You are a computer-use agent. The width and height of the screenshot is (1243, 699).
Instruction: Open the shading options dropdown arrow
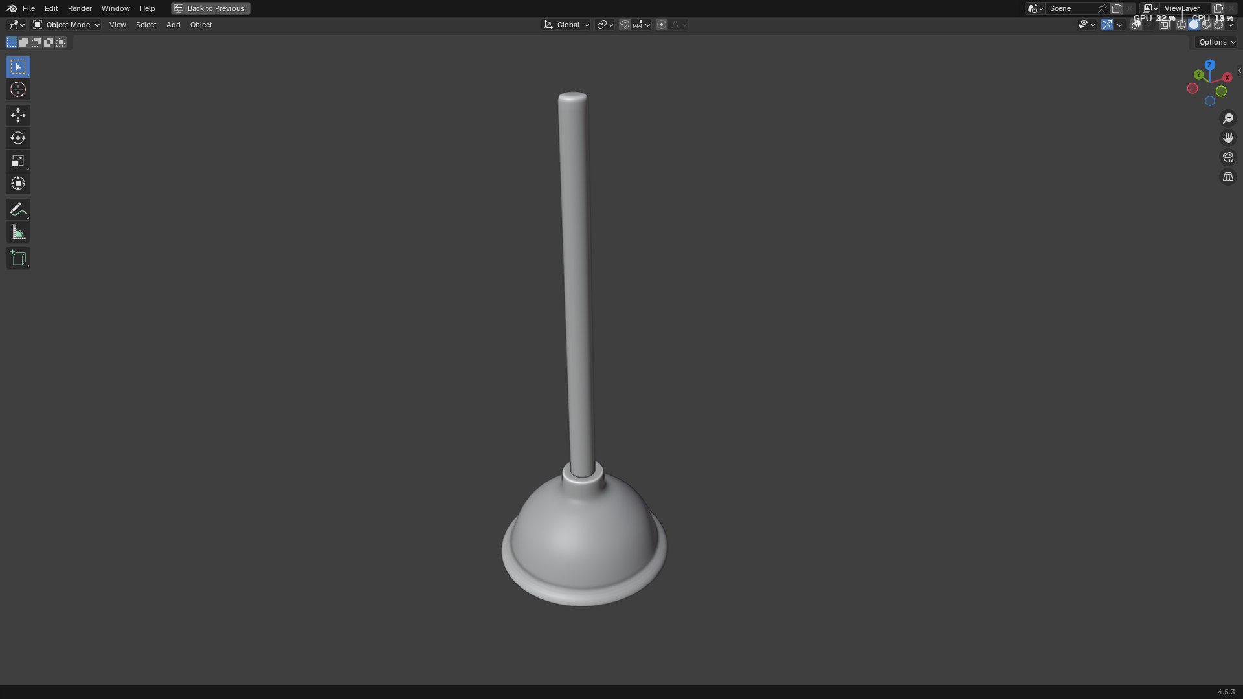click(1231, 25)
